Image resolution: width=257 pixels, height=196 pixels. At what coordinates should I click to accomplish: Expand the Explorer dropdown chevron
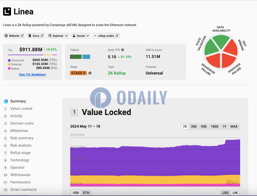pyautogui.click(x=66, y=36)
